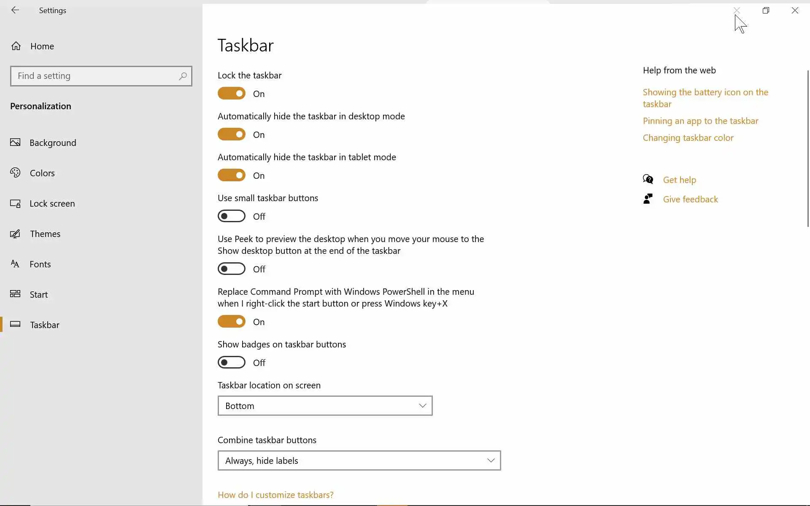This screenshot has height=506, width=810.
Task: Disable auto-hide taskbar in desktop mode
Action: pos(232,135)
